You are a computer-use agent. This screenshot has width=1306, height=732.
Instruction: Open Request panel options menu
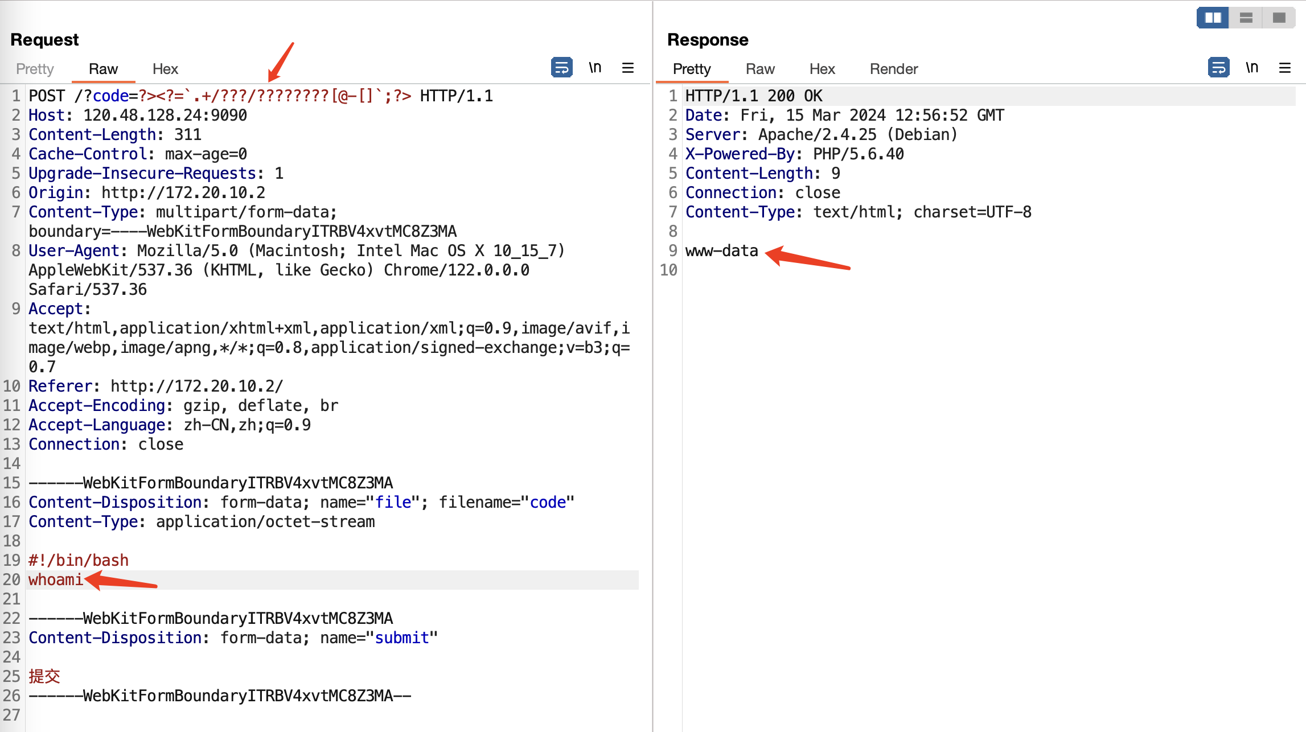click(x=628, y=68)
